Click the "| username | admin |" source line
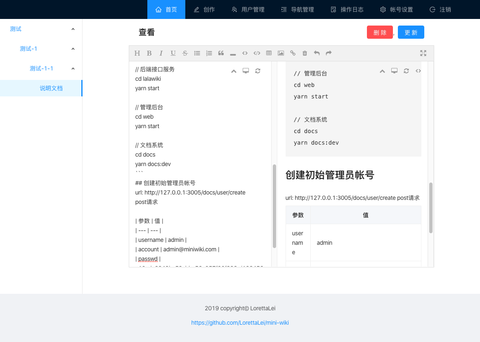The height and width of the screenshot is (342, 480). click(161, 240)
